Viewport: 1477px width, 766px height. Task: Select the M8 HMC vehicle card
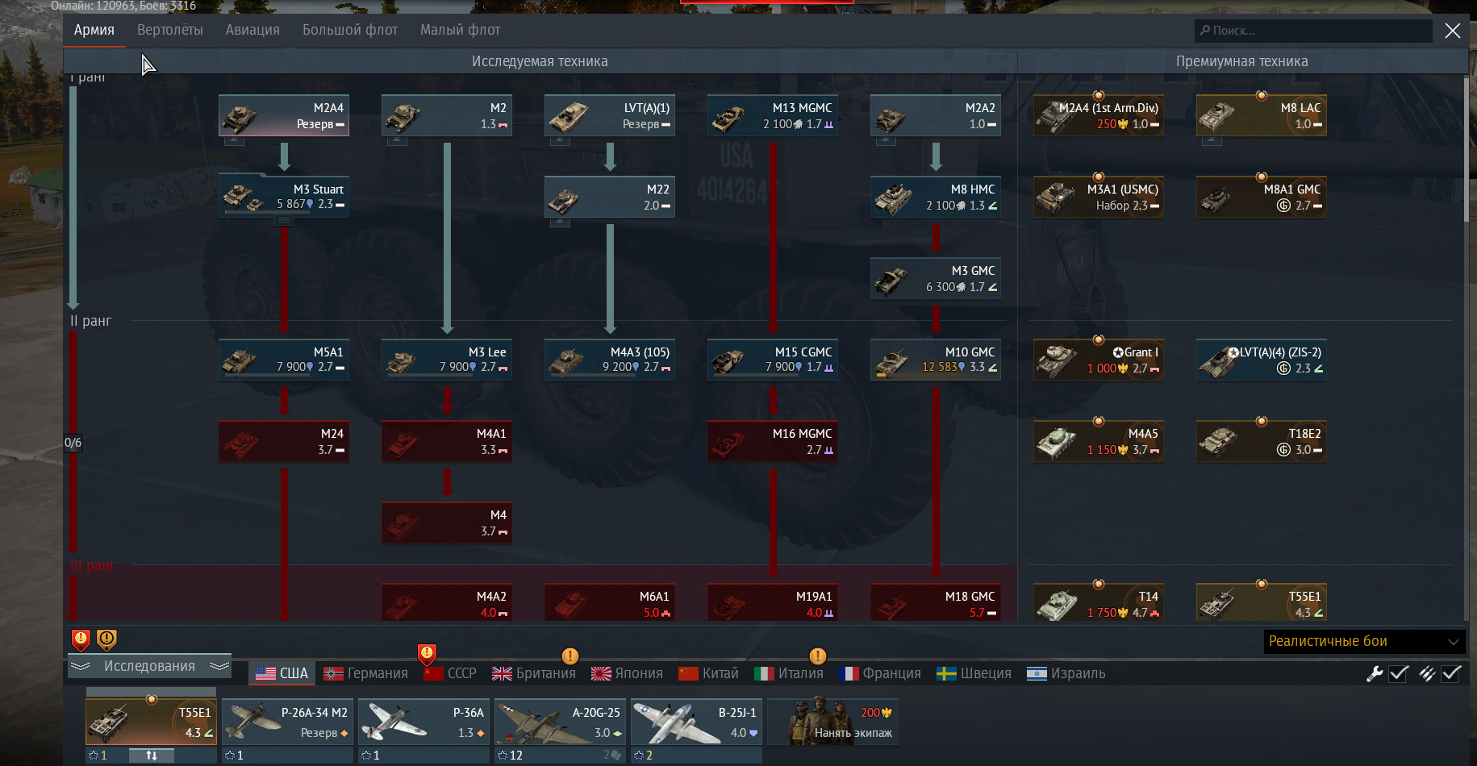(936, 197)
